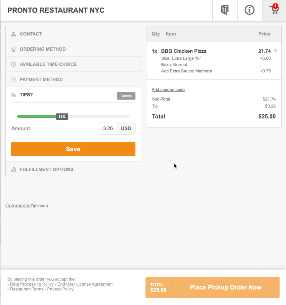
Task: Click the tip amount input showing 3.26
Action: pos(108,128)
